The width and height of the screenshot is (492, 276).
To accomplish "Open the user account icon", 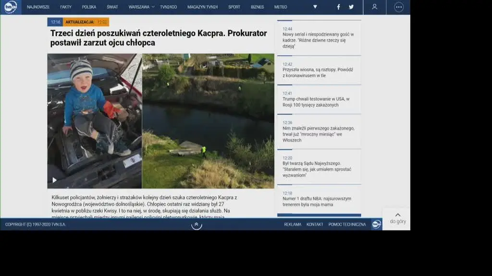I will 374,7.
